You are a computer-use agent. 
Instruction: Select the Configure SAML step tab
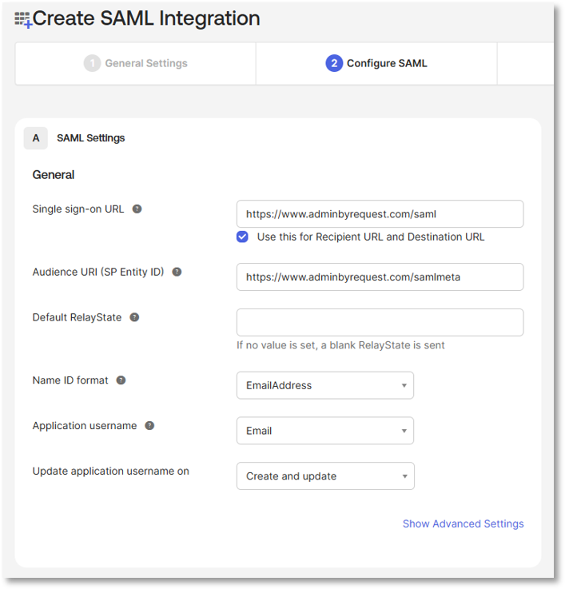click(x=376, y=63)
